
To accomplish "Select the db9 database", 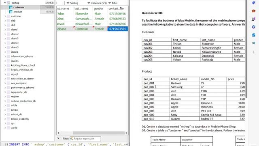I will click(x=13, y=25).
